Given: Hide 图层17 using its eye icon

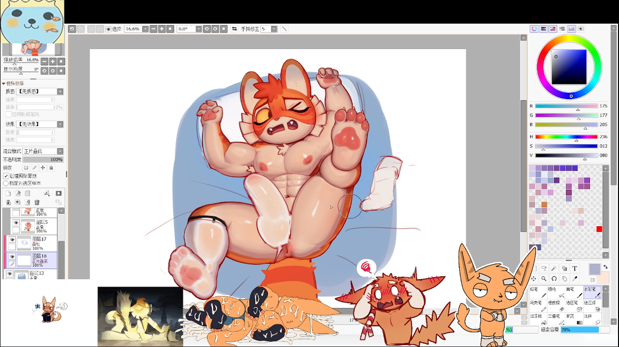Looking at the screenshot, I should [12, 240].
